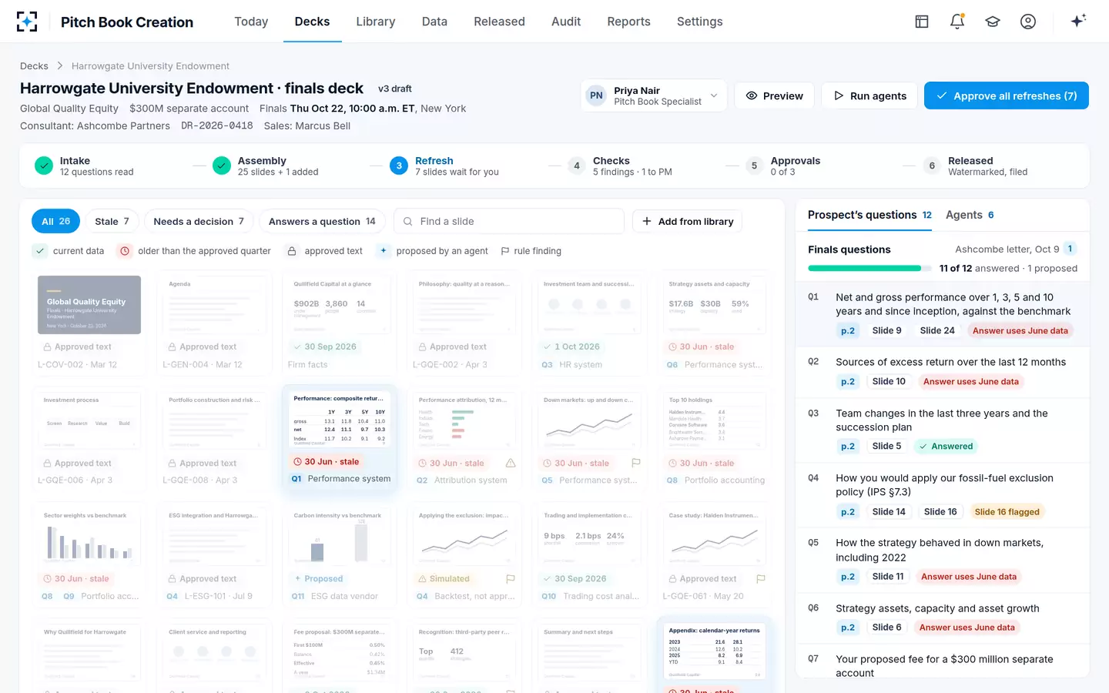
Task: Expand question 01 Net and gross performance
Action: [943, 313]
